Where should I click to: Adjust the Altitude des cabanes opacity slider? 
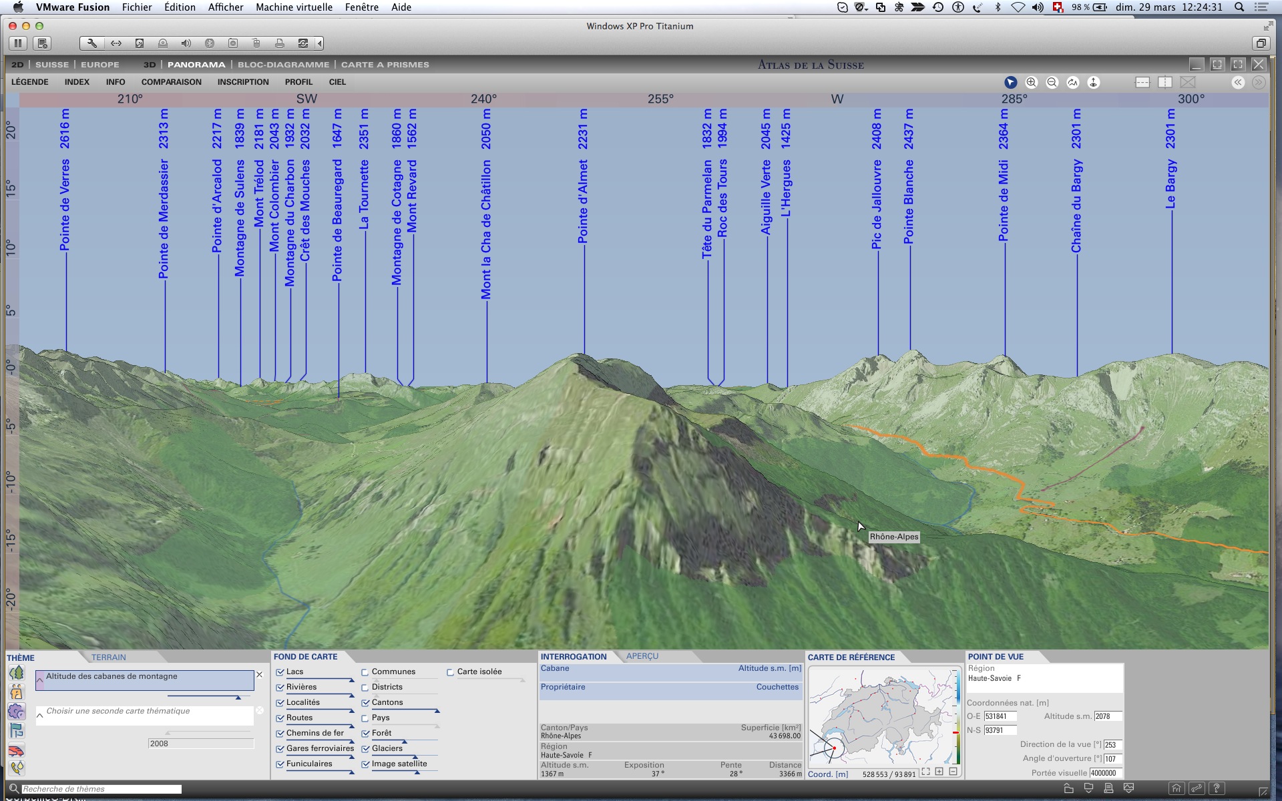pyautogui.click(x=238, y=697)
